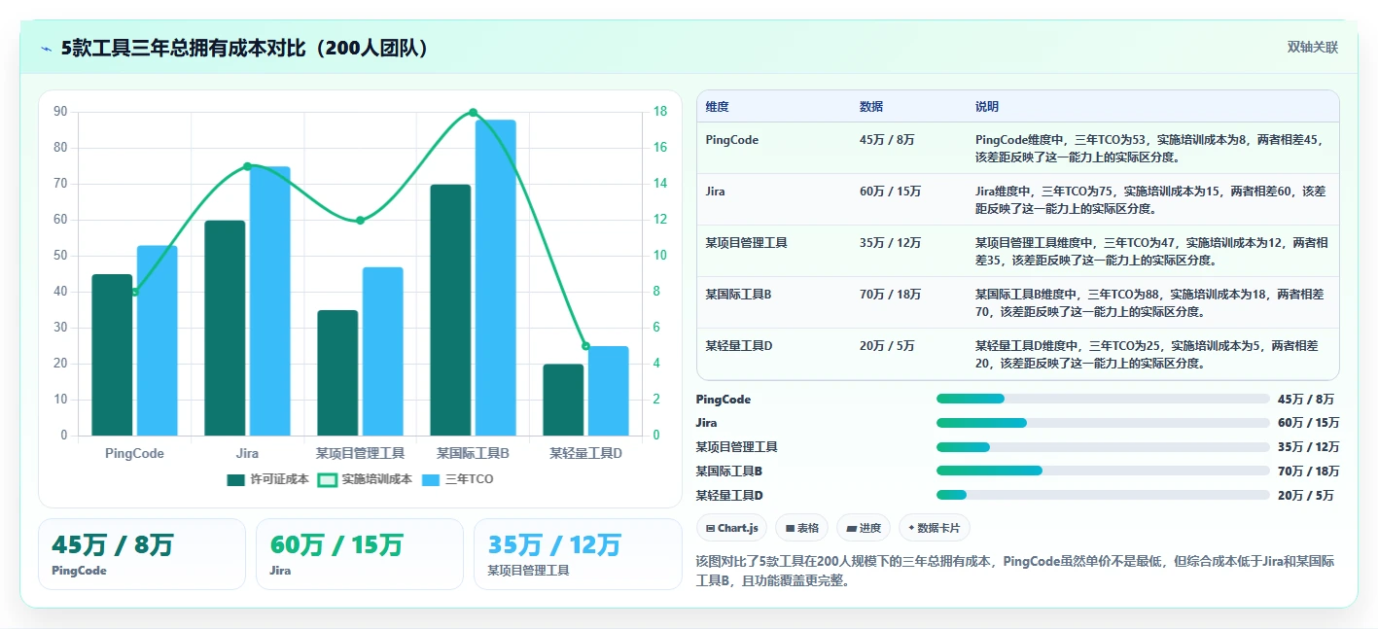Click table cell 70万 / 18万

point(890,295)
